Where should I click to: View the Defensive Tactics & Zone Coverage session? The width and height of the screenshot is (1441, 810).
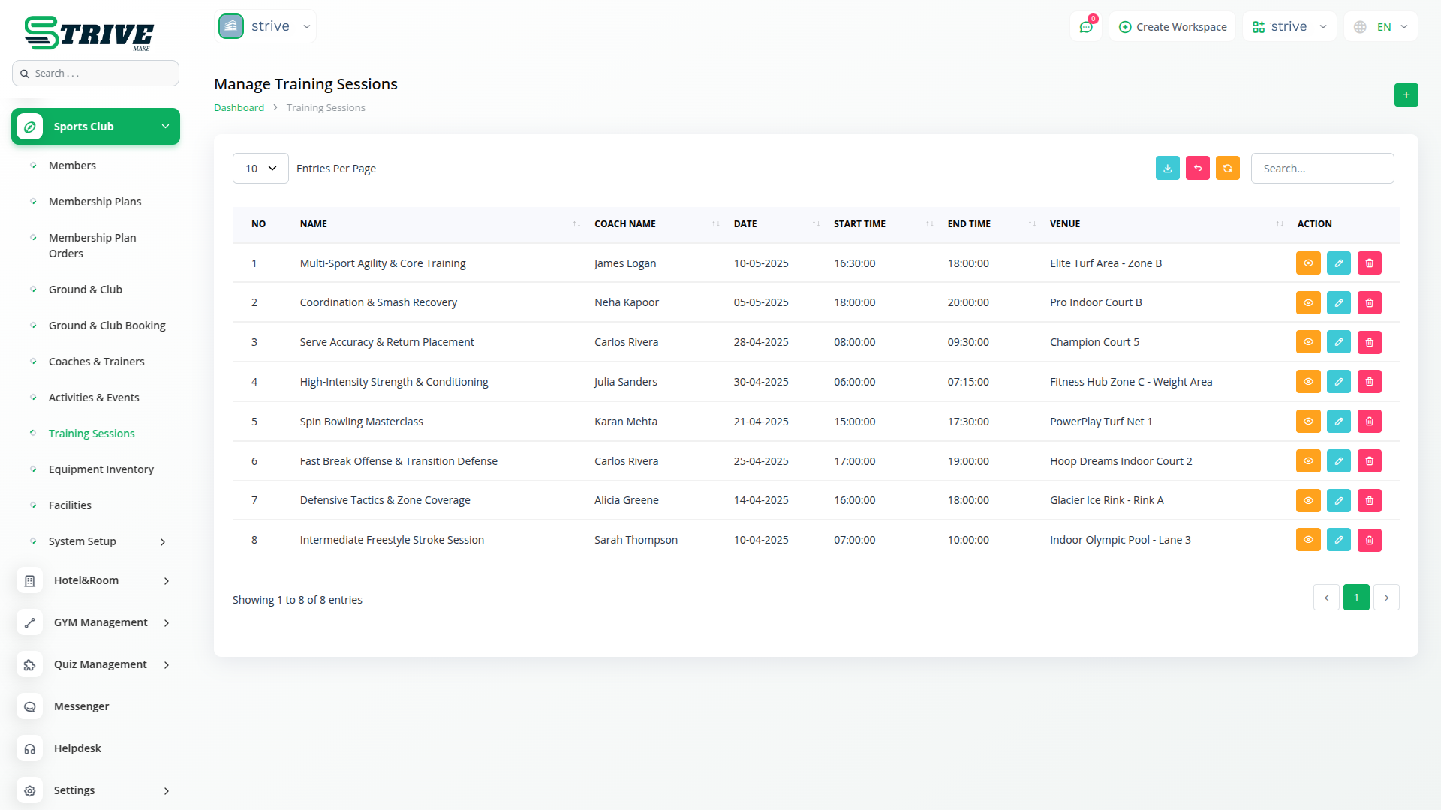click(x=1307, y=500)
